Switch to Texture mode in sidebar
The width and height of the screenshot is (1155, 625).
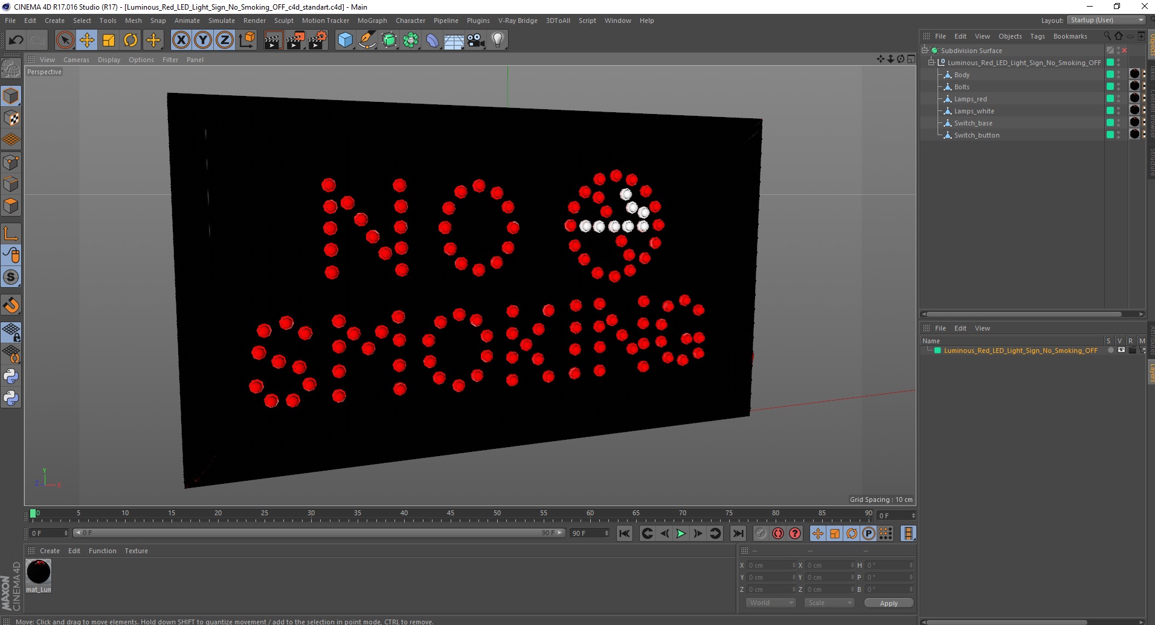pyautogui.click(x=11, y=118)
